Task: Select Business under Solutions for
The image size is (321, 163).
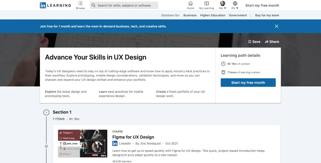Action: pos(190,15)
